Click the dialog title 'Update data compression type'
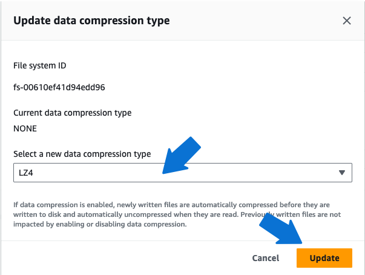Image resolution: width=365 pixels, height=275 pixels. [x=91, y=21]
